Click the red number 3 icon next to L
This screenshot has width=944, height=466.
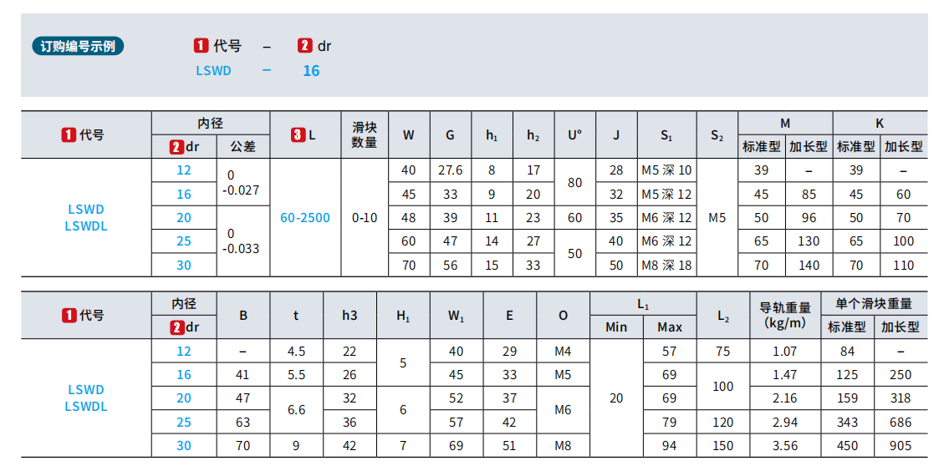coord(298,134)
